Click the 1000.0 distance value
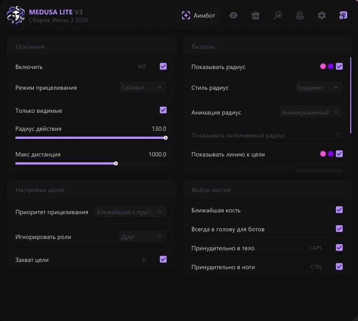 (x=157, y=154)
